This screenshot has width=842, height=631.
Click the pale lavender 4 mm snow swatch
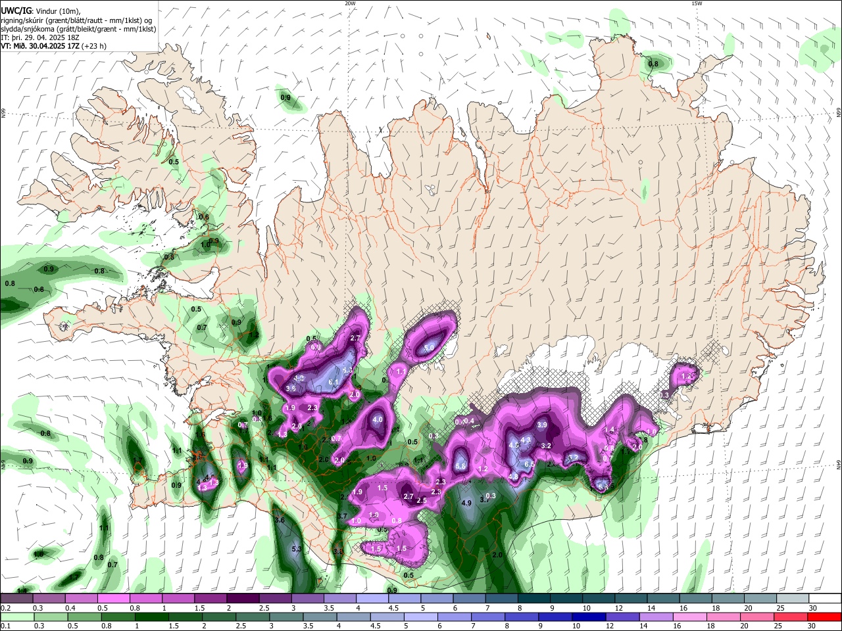(372, 598)
